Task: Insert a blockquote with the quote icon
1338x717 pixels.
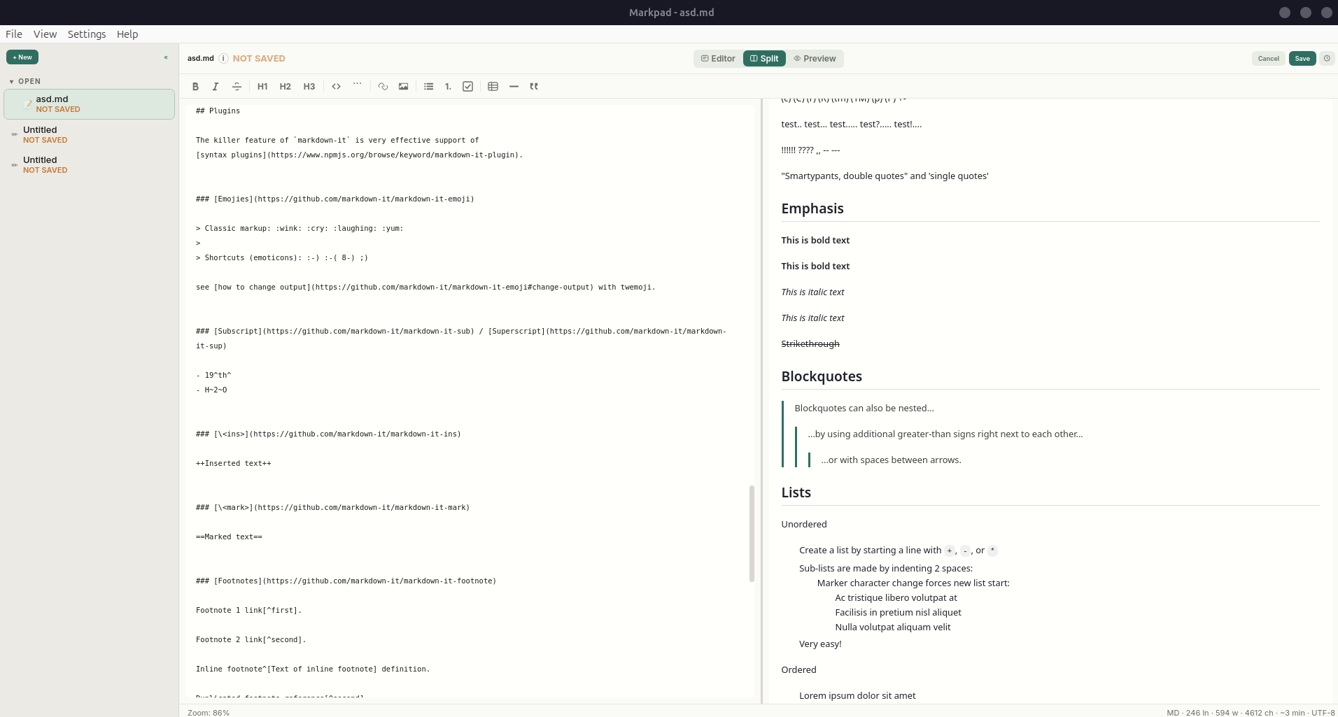Action: coord(534,87)
